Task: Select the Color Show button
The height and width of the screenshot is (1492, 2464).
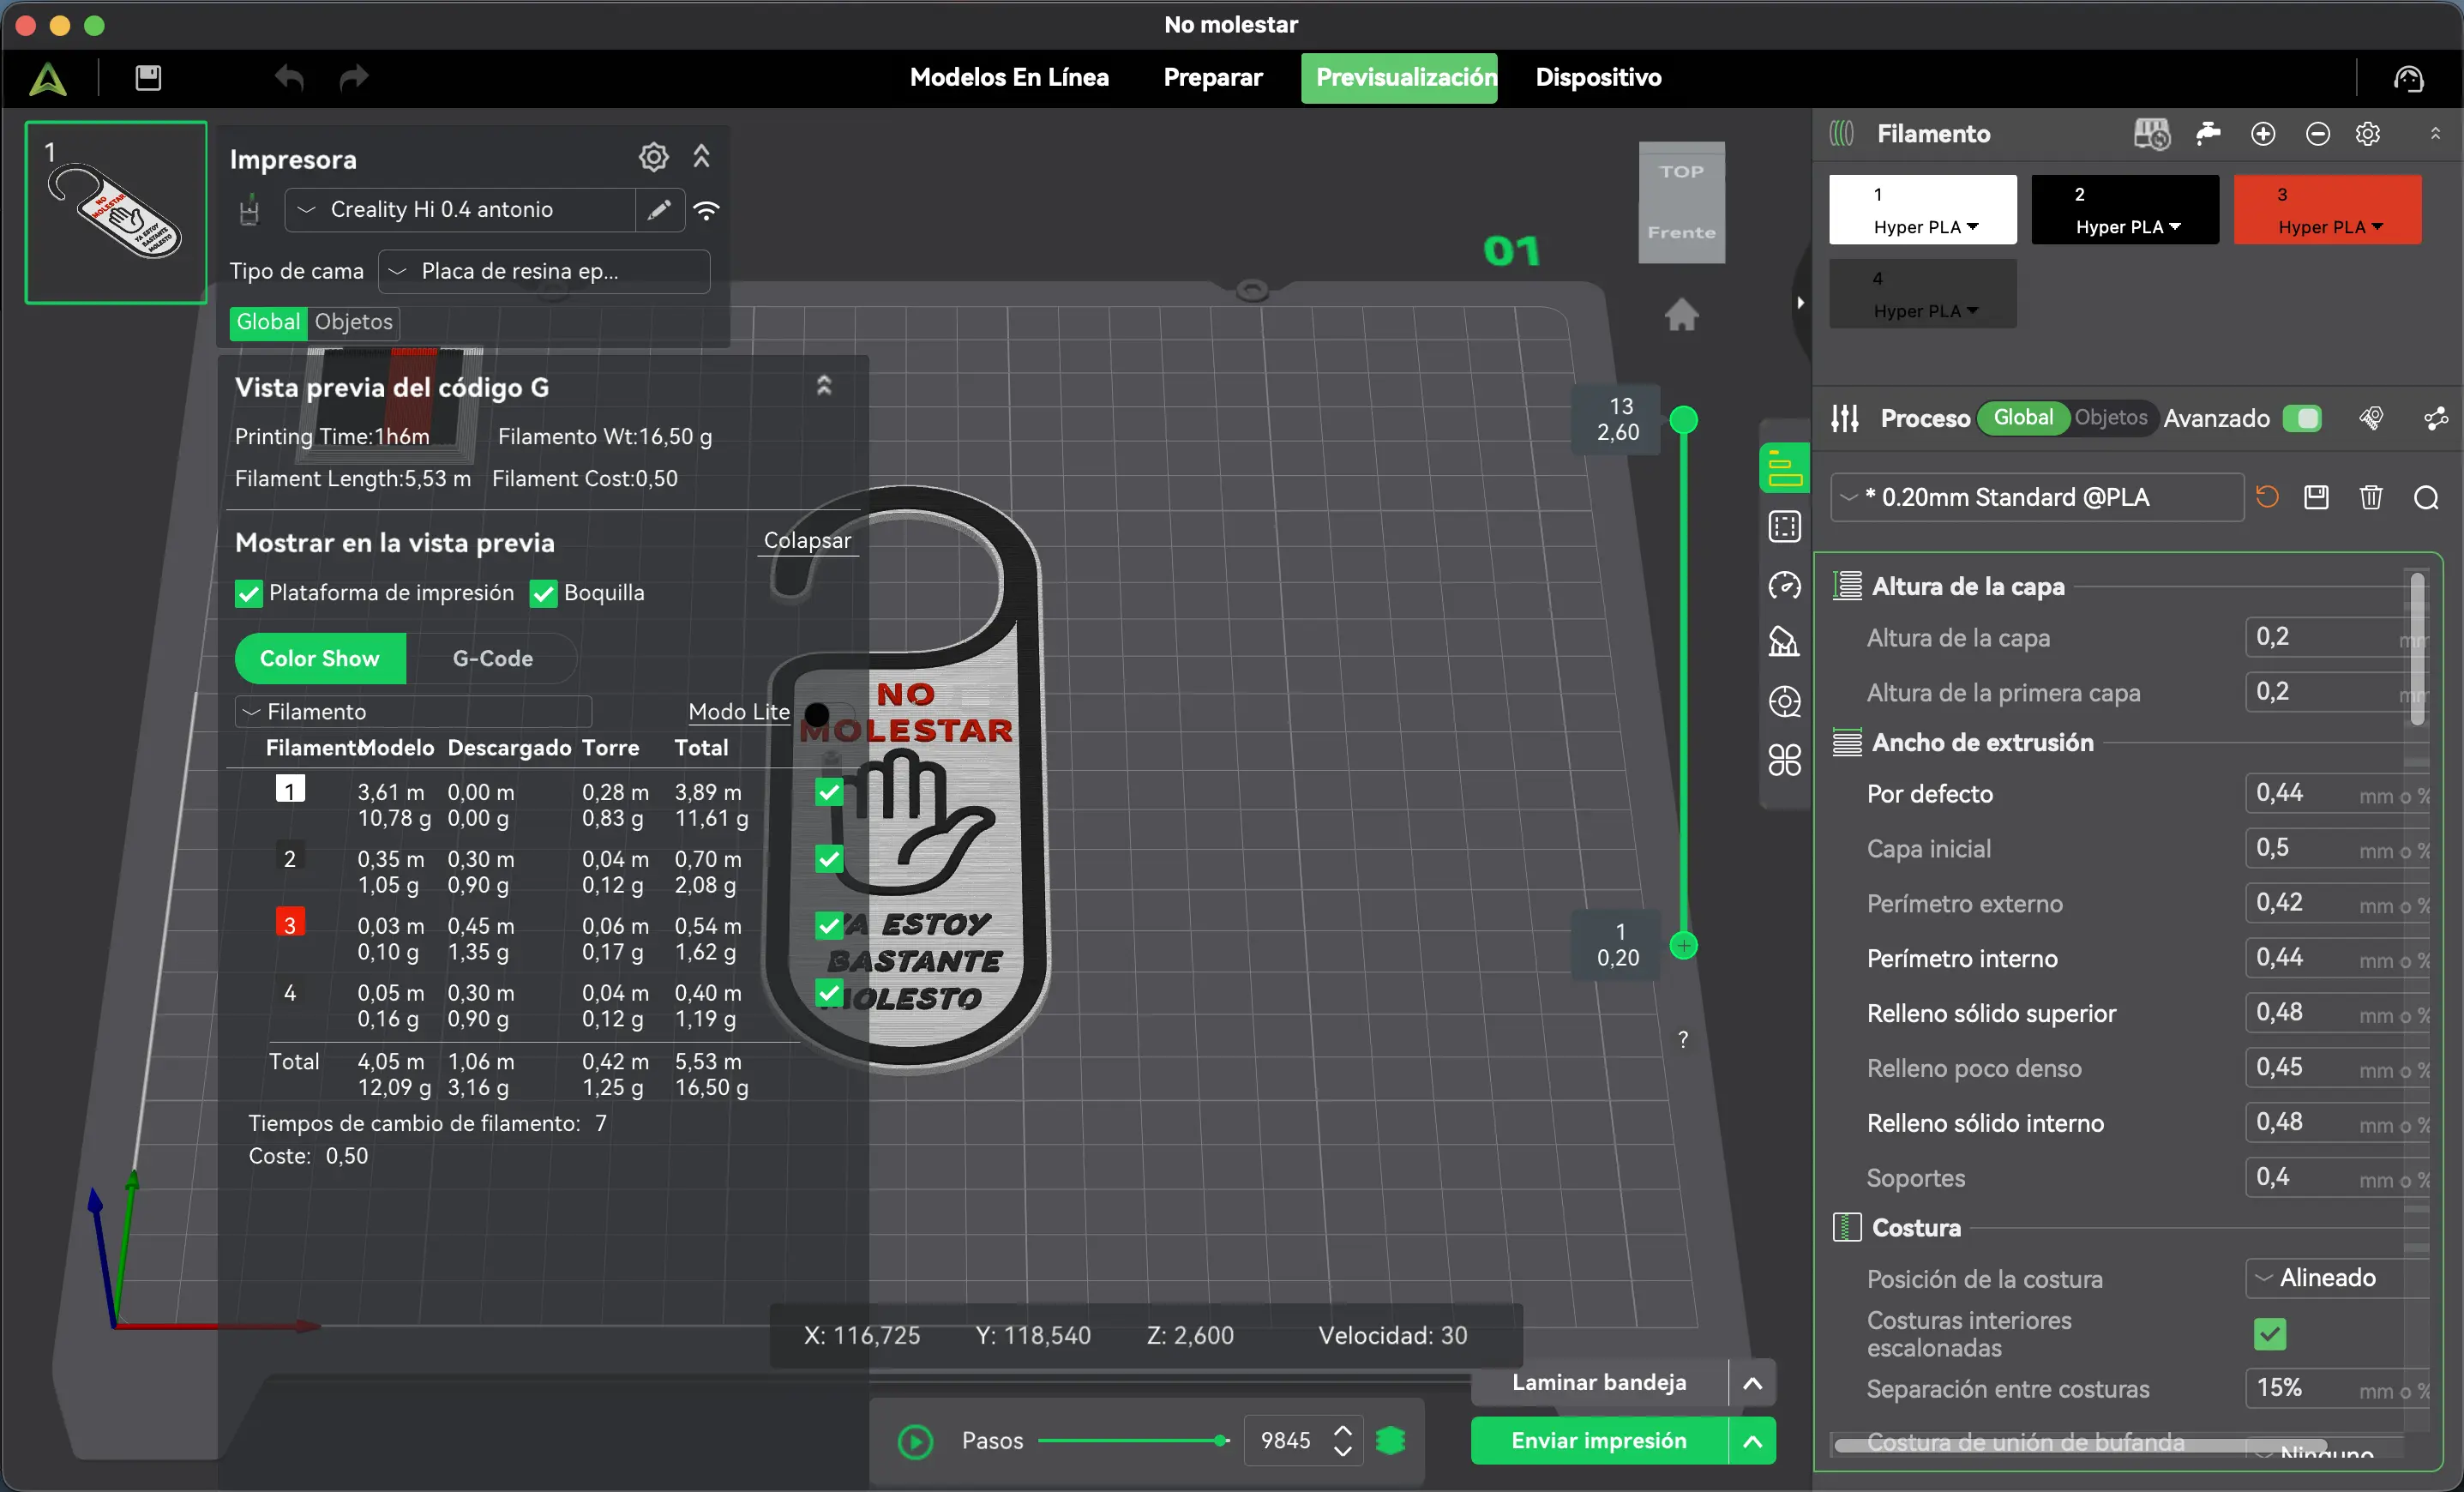Action: pyautogui.click(x=320, y=658)
